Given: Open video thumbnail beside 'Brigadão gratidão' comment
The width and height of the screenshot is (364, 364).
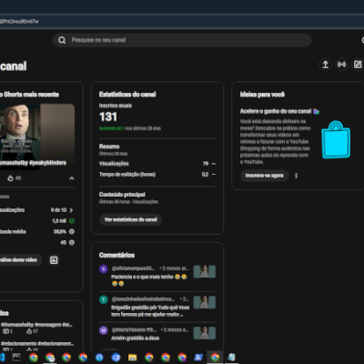Looking at the screenshot, I should point(205,302).
